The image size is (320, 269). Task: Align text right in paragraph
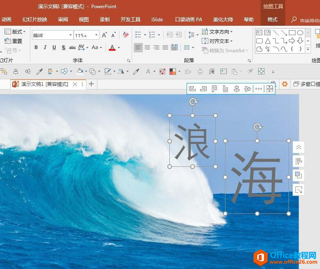pos(156,48)
